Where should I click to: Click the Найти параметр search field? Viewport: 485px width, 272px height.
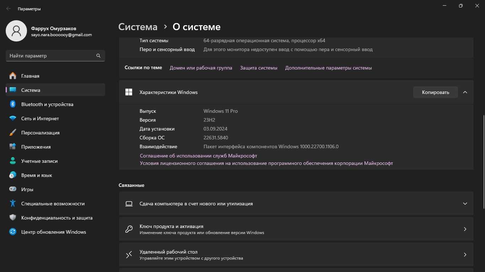(55, 56)
